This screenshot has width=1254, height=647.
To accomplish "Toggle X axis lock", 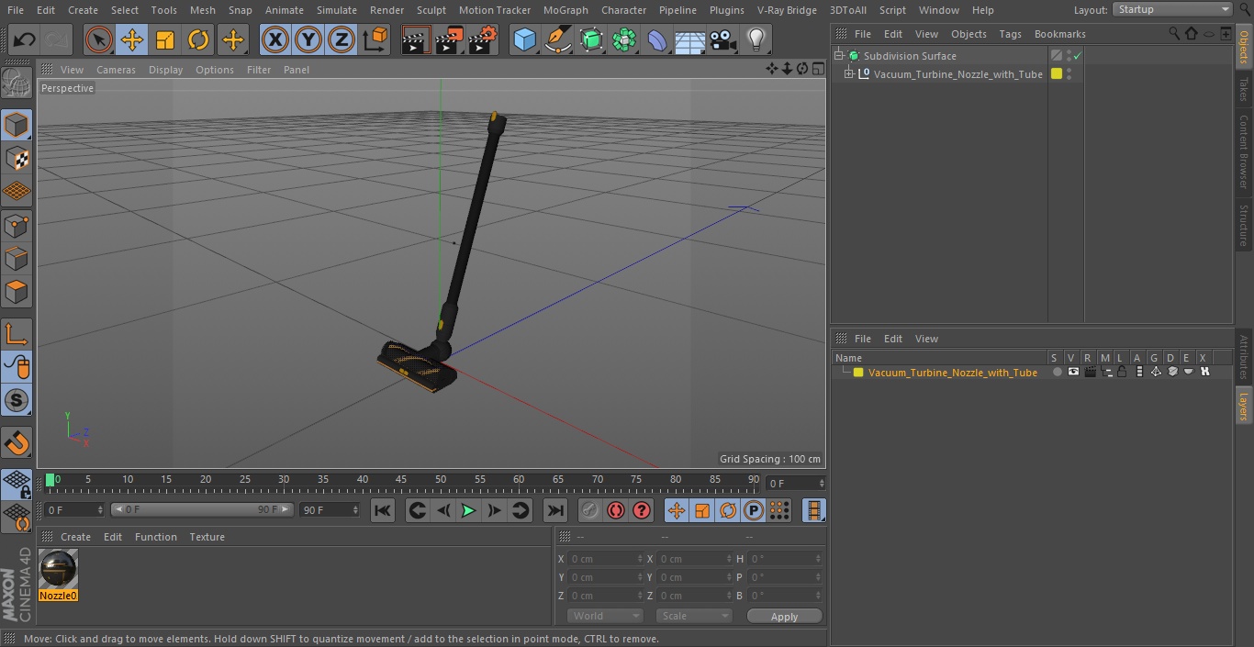I will 274,40.
